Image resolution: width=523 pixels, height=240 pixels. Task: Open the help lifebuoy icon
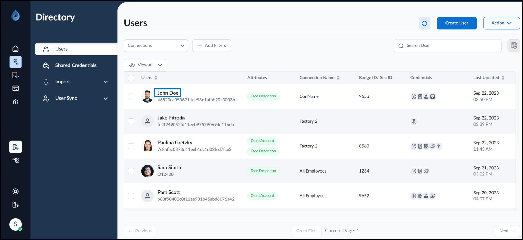click(x=15, y=192)
